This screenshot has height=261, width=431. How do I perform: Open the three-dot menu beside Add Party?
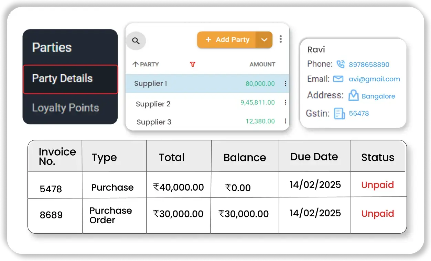click(281, 39)
